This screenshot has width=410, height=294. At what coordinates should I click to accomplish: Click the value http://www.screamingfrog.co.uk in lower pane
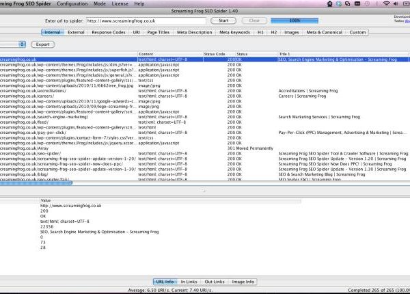[70, 206]
